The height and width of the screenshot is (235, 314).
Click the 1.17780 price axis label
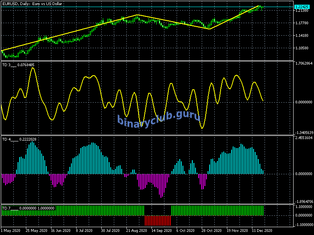pos(302,23)
